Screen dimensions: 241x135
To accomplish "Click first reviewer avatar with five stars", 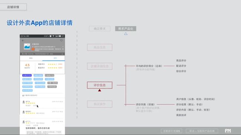I will pos(24,102).
